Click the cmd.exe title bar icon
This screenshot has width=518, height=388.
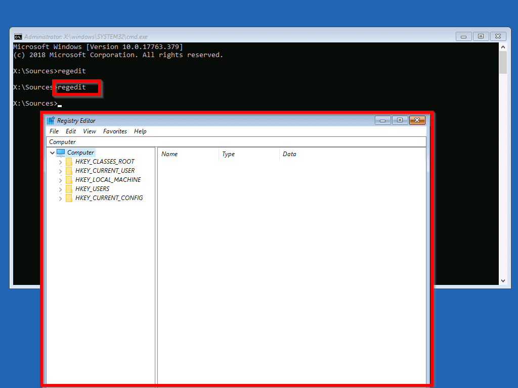pyautogui.click(x=19, y=36)
